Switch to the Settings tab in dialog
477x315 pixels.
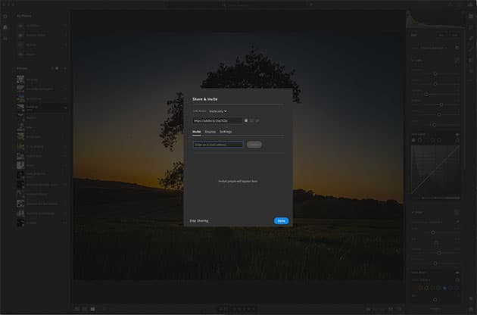click(x=226, y=132)
